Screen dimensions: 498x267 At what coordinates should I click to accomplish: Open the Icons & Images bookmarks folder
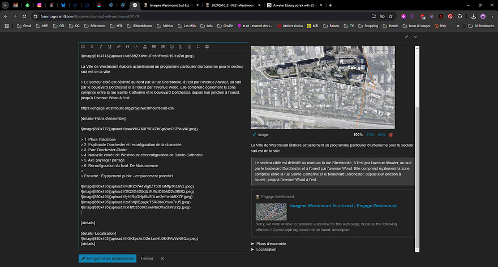(x=417, y=26)
